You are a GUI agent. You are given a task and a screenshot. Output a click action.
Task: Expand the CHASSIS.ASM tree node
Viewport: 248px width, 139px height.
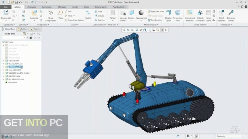tap(3, 60)
